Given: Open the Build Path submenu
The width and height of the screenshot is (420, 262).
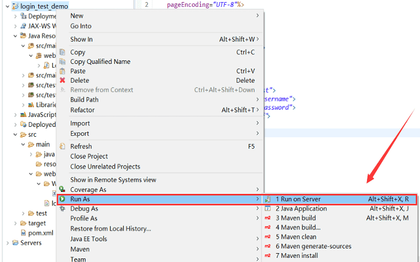Looking at the screenshot, I should coord(160,100).
